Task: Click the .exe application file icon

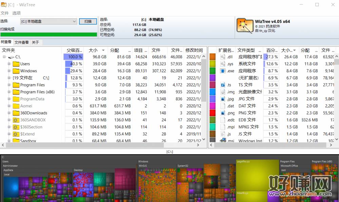Action: point(223,71)
